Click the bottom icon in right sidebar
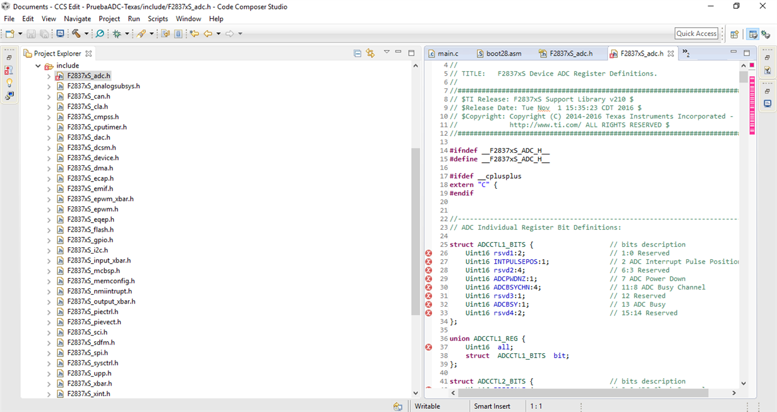 point(768,104)
